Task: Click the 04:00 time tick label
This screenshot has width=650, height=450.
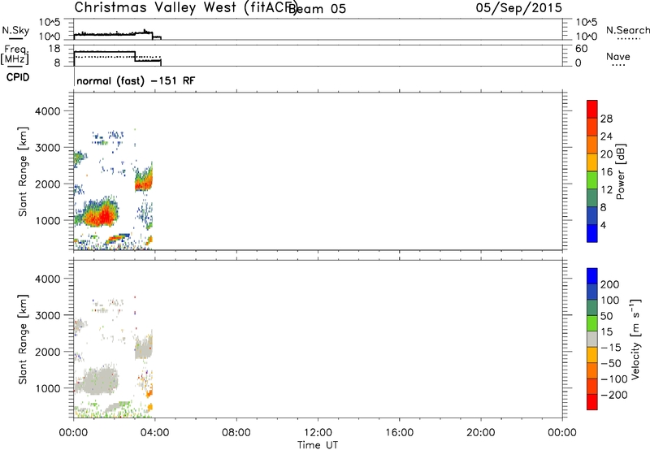Action: tap(154, 433)
